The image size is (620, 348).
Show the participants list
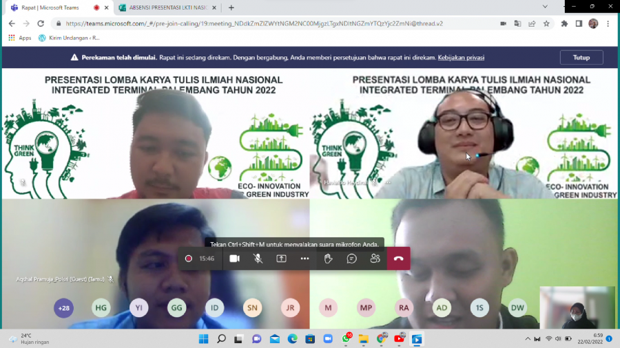pyautogui.click(x=375, y=259)
